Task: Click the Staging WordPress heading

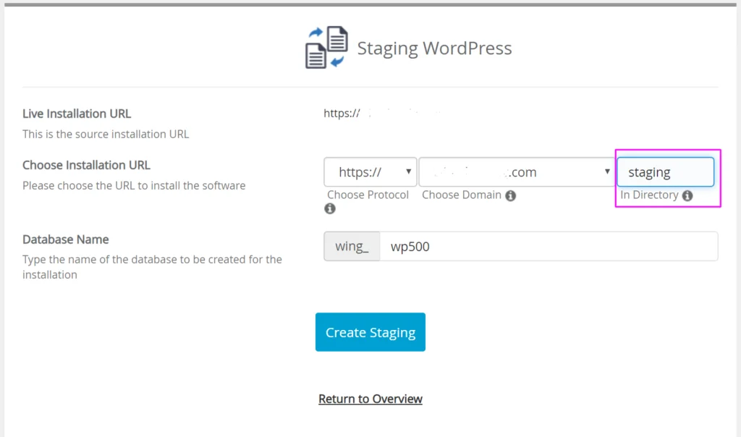Action: (x=434, y=48)
